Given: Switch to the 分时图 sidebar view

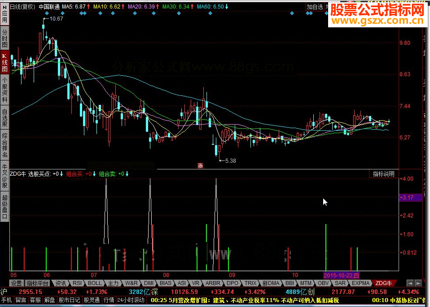Looking at the screenshot, I should (4, 38).
